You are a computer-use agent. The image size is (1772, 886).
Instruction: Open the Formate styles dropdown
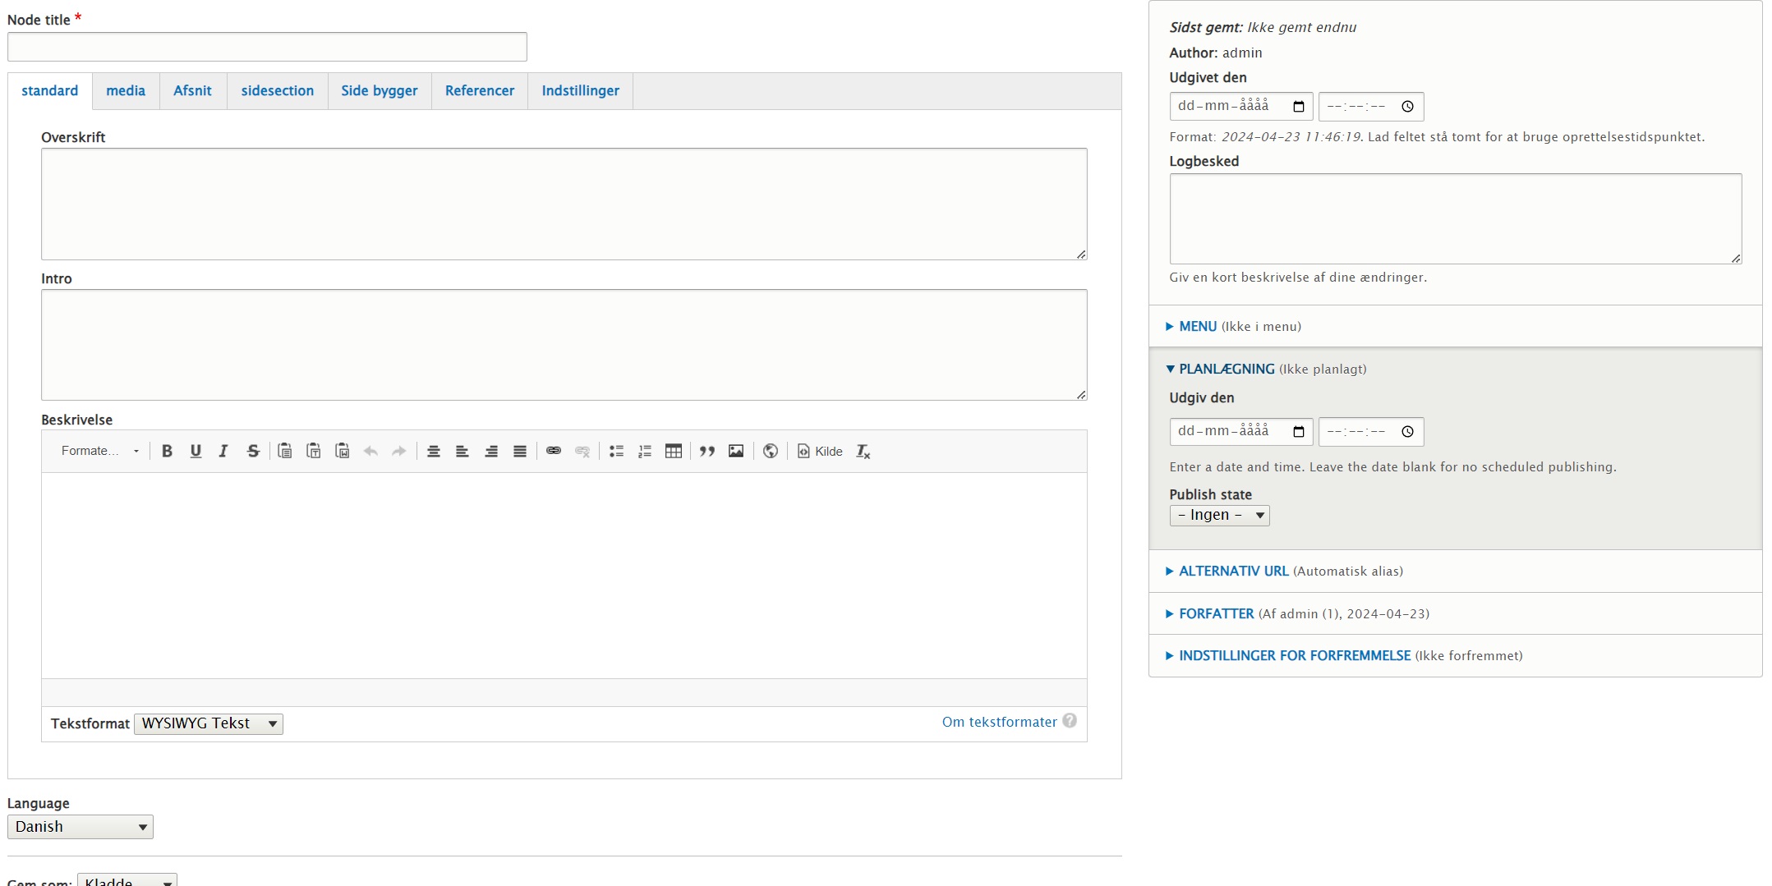(99, 451)
